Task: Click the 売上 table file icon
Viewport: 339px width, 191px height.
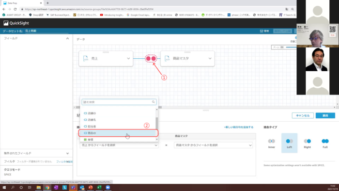Action: (86, 58)
